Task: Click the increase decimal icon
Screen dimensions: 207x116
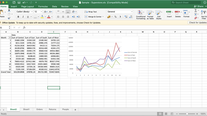Action: click(x=126, y=17)
